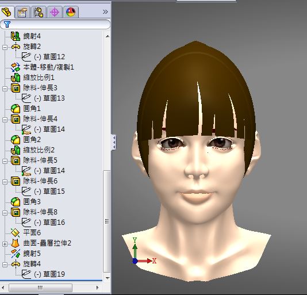Screen dimensions: 307x295
Task: Select the 鏡射4 mirror feature icon
Action: click(16, 36)
